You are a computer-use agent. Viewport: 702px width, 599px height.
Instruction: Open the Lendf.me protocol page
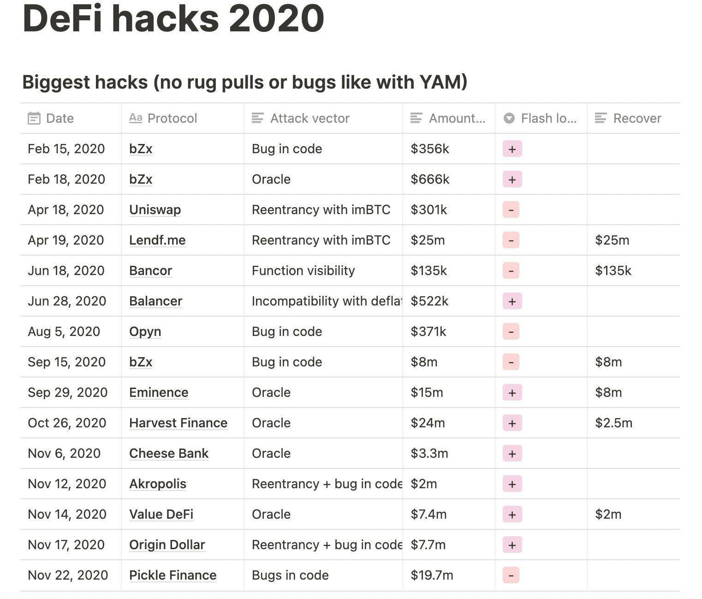pos(157,240)
